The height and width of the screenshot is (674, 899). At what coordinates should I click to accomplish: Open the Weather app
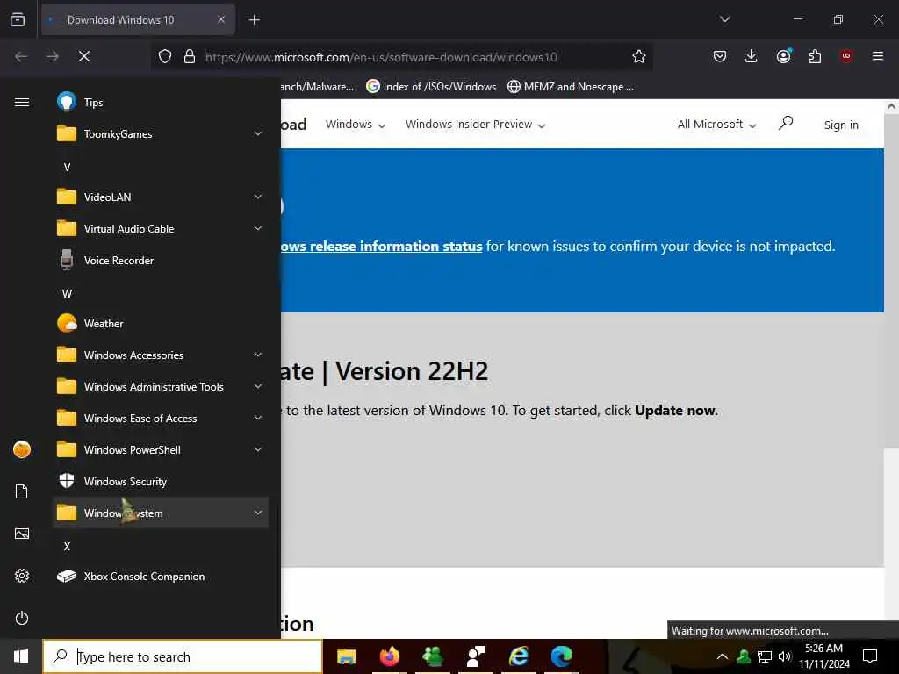161,323
